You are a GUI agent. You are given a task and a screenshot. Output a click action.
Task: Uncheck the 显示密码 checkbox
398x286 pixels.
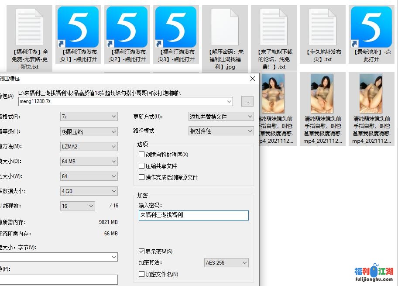click(141, 252)
